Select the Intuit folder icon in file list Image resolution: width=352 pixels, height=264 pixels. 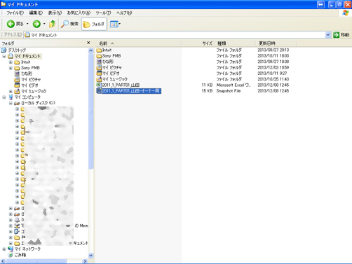tap(99, 50)
